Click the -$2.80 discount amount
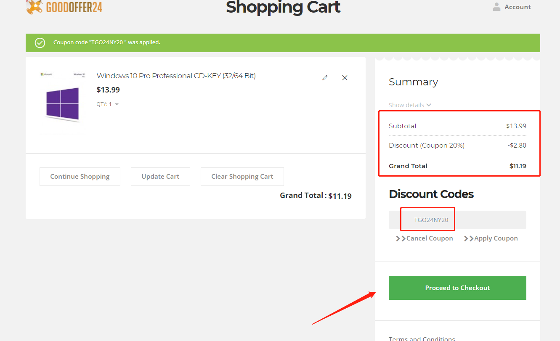This screenshot has height=341, width=560. point(517,145)
